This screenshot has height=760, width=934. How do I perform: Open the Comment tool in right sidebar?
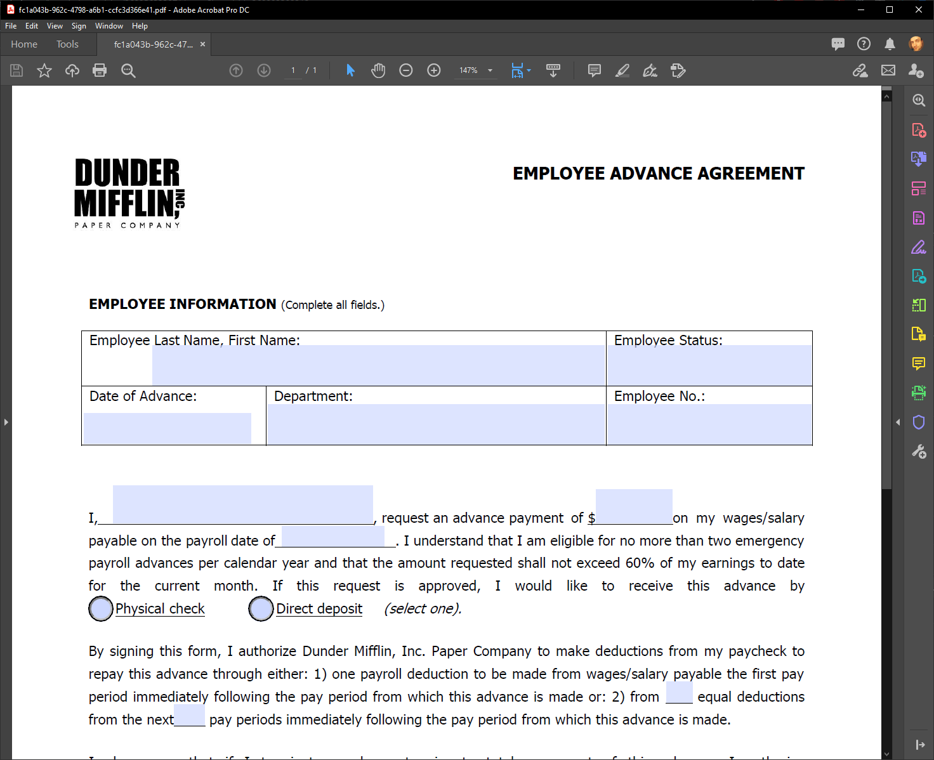click(x=919, y=364)
